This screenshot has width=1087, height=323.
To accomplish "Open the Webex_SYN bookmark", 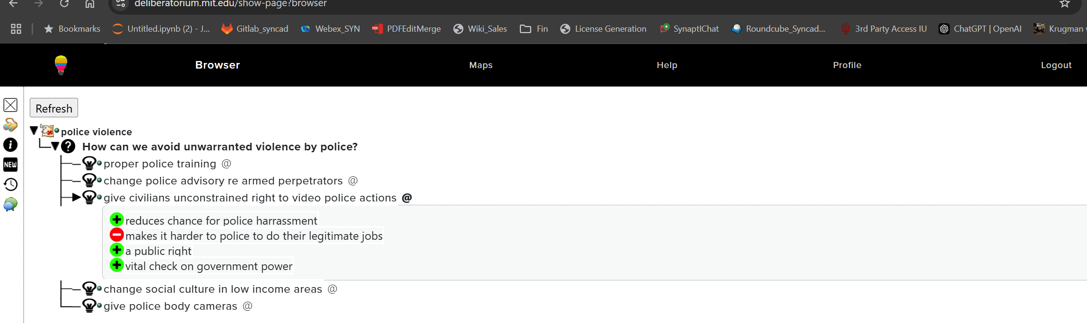I will click(330, 29).
